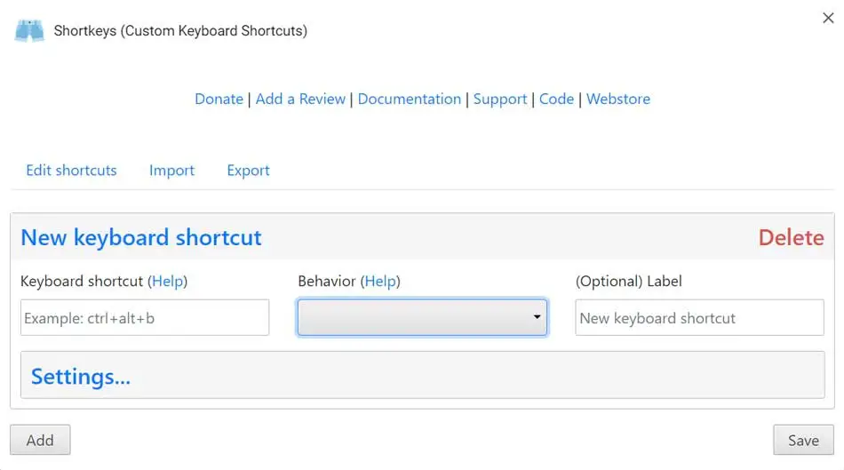The image size is (844, 470).
Task: Focus the Keyboard shortcut input field
Action: coord(145,317)
